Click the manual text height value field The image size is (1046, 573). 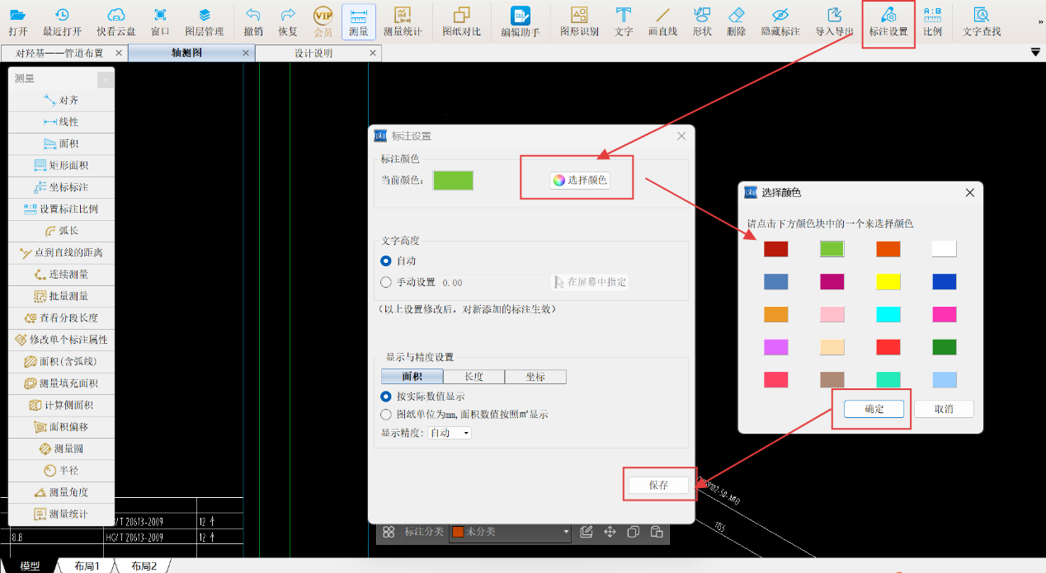[x=493, y=282]
